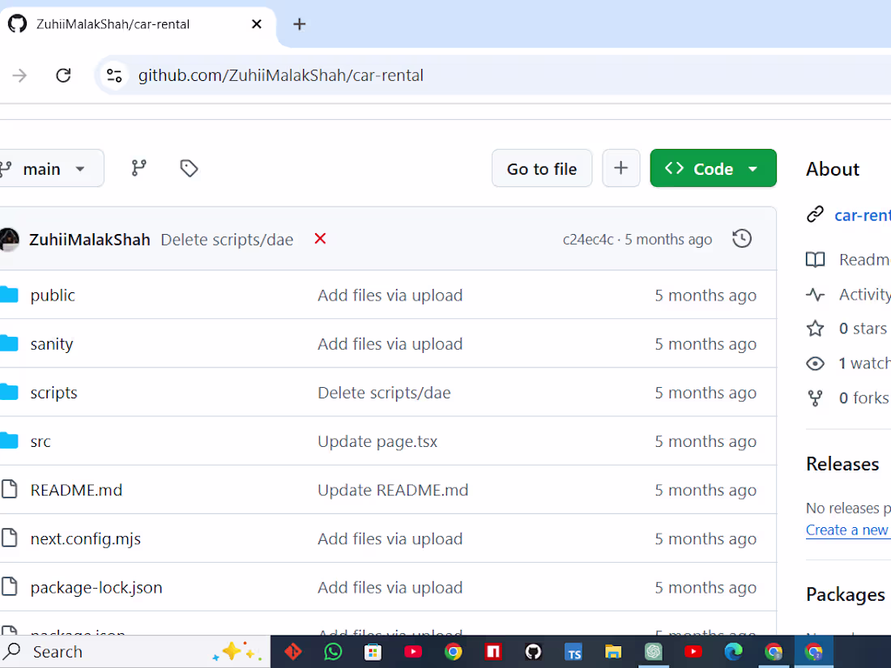Open commit history with the clock icon
The width and height of the screenshot is (891, 668).
(x=741, y=238)
